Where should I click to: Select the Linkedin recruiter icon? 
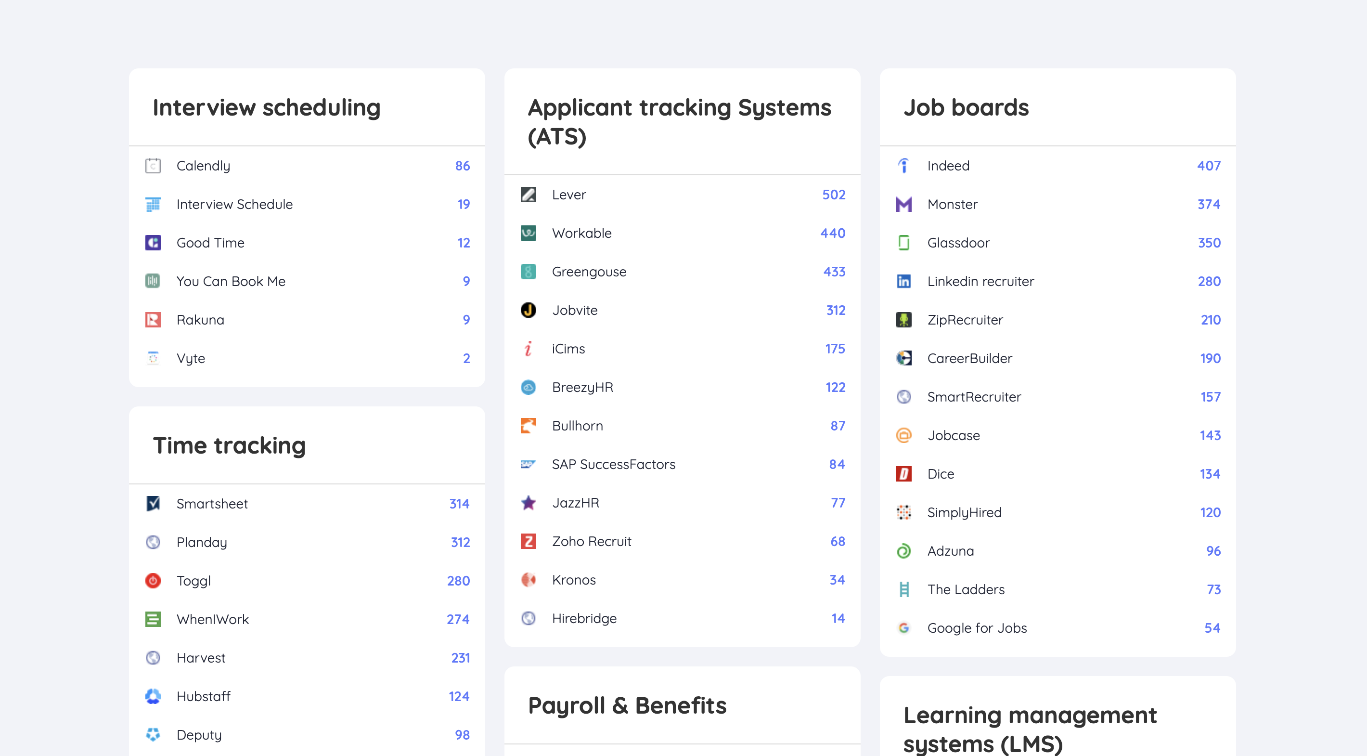click(904, 281)
